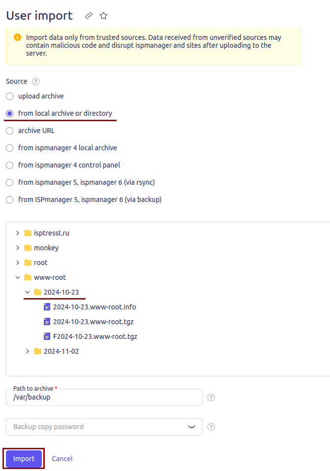Viewport: 330px width, 471px height.
Task: Copy page link icon beside User import
Action: [x=89, y=16]
